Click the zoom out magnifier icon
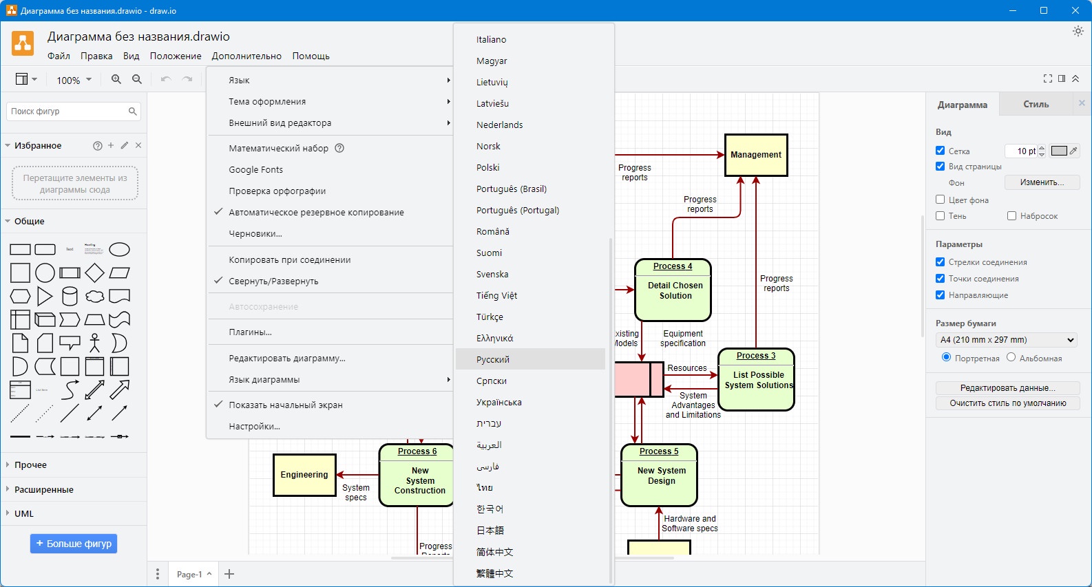Screen dimensions: 1092x587 tap(137, 79)
